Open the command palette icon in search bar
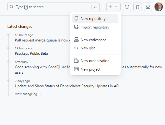Viewport: 165px width, 125px height. [95, 7]
